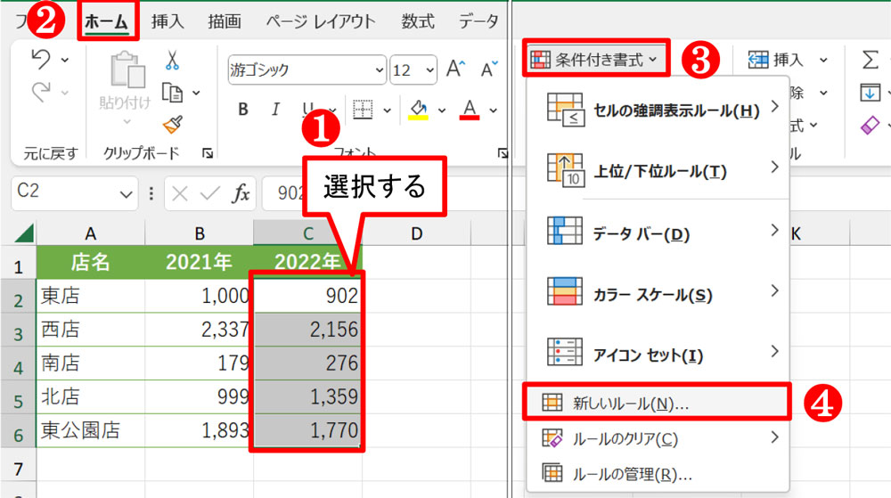Viewport: 891px width, 498px height.
Task: Open カラー スケール(S) submenu
Action: tap(658, 292)
